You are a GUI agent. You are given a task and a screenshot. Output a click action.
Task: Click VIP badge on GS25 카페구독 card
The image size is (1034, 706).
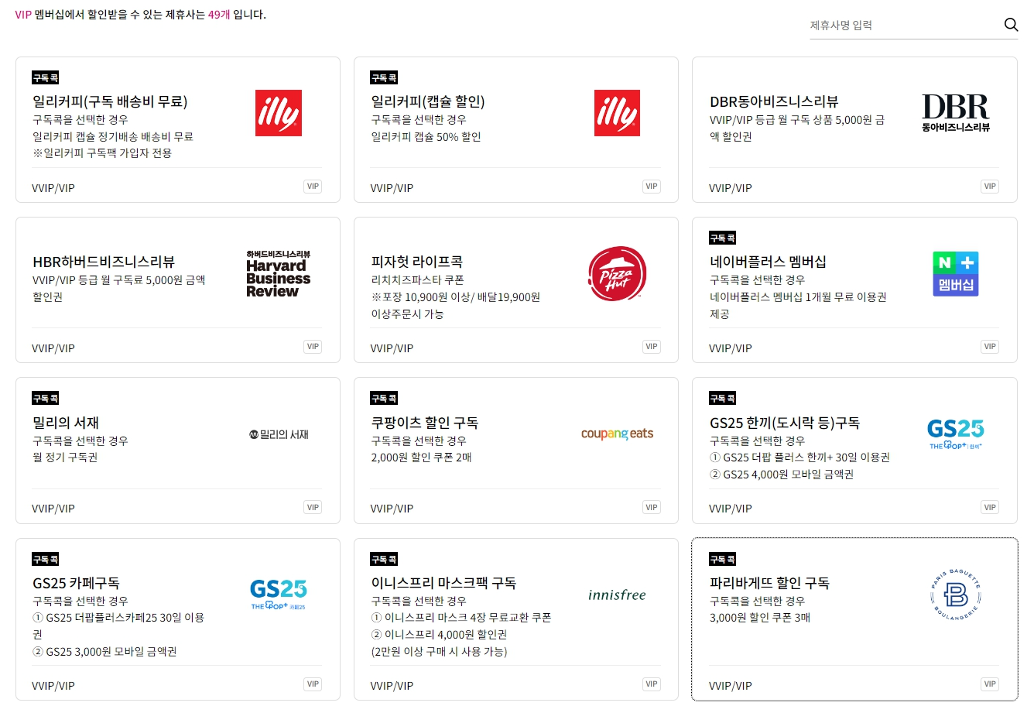point(313,684)
